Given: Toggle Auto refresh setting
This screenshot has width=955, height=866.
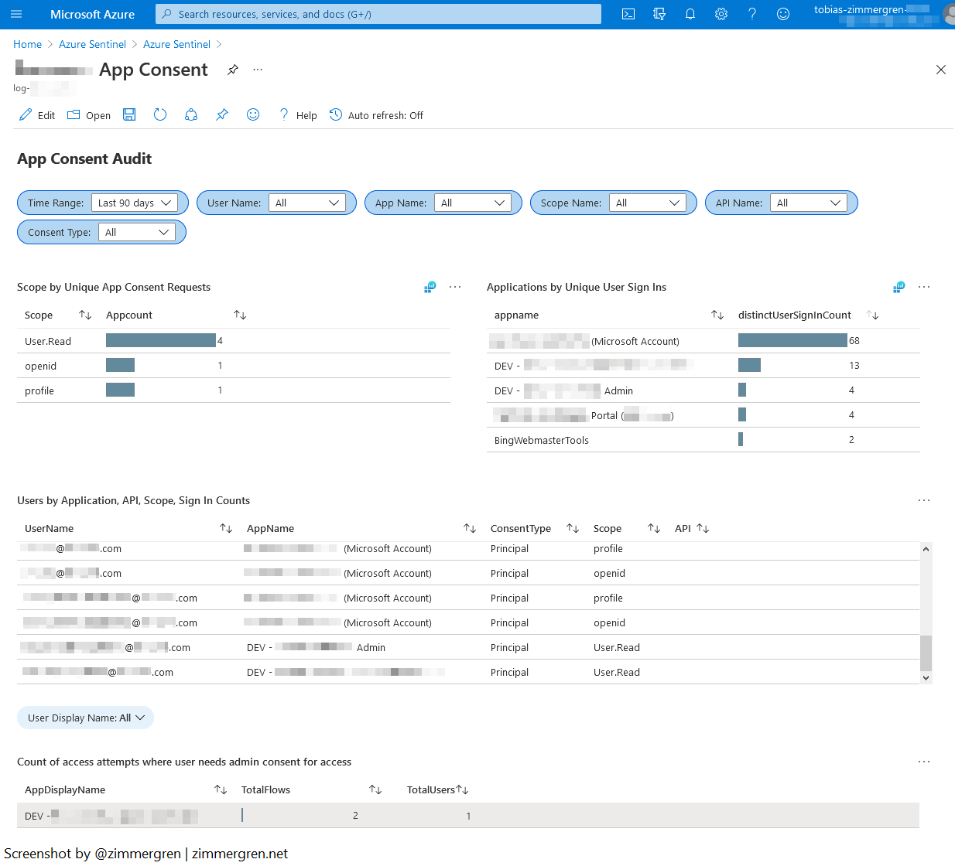Looking at the screenshot, I should [376, 114].
